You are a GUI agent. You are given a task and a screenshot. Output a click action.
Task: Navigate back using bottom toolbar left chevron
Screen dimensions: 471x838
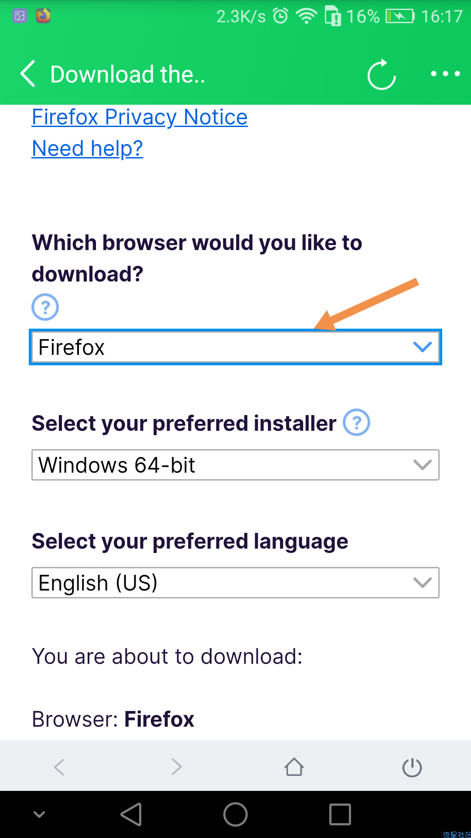(59, 767)
